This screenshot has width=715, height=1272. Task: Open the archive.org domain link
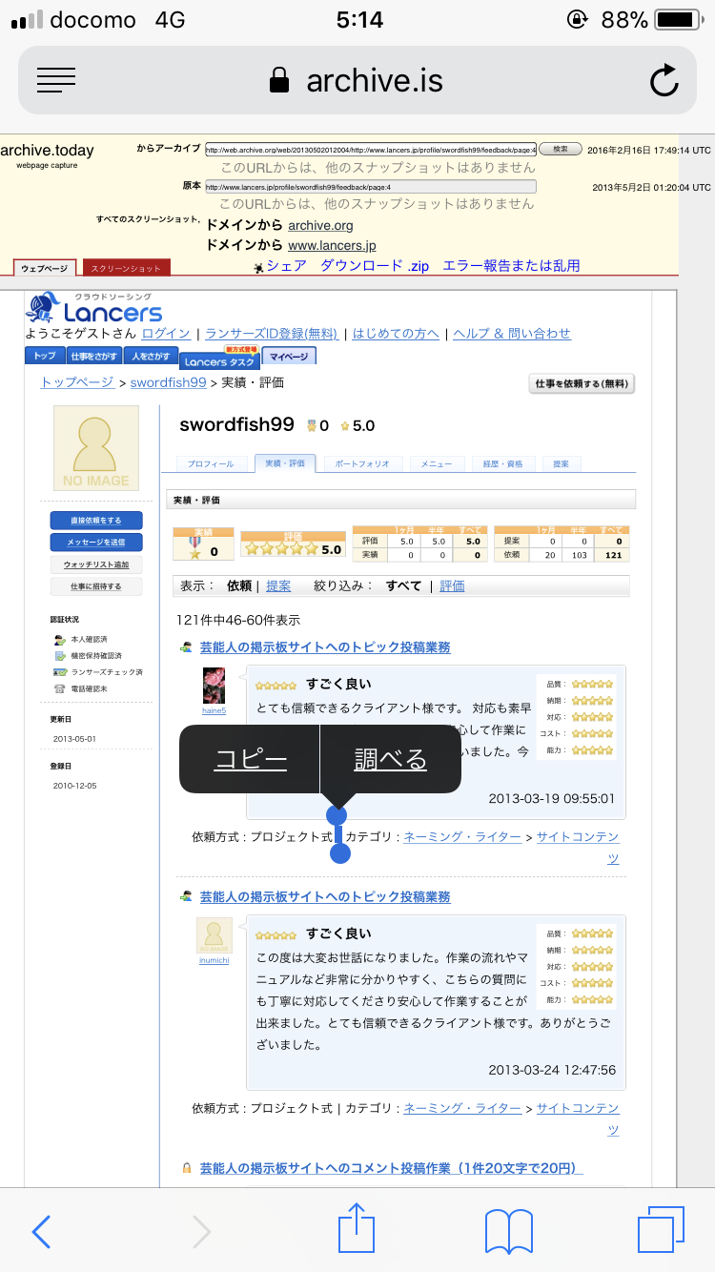click(320, 225)
